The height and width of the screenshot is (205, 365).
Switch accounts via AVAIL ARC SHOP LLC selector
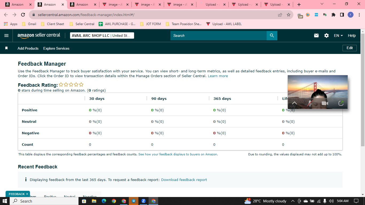pos(102,36)
